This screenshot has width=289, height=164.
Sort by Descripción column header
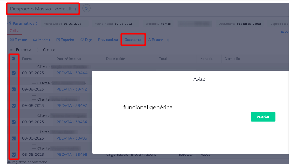tap(116, 59)
